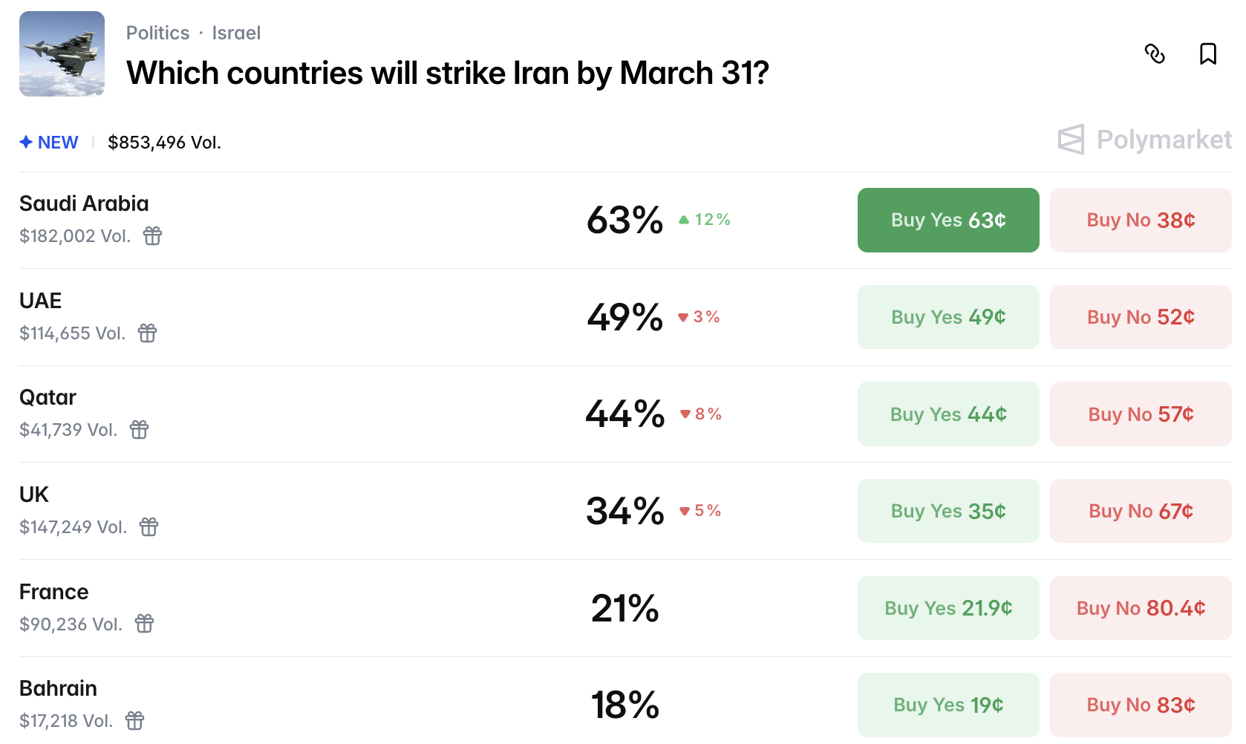The height and width of the screenshot is (744, 1246).
Task: Buy Yes 63¢ for Saudi Arabia
Action: (948, 221)
